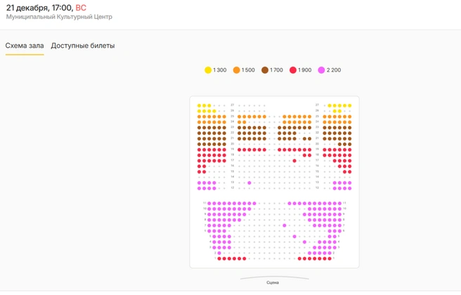Click the "Муниципальный Культурный Центр" venue name
The width and height of the screenshot is (461, 295).
pyautogui.click(x=58, y=16)
